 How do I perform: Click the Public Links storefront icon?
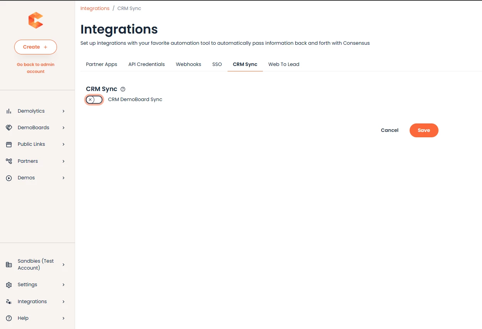[9, 144]
